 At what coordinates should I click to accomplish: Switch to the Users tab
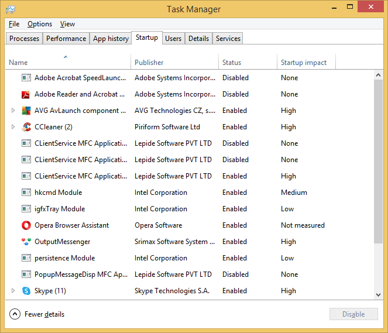click(173, 39)
